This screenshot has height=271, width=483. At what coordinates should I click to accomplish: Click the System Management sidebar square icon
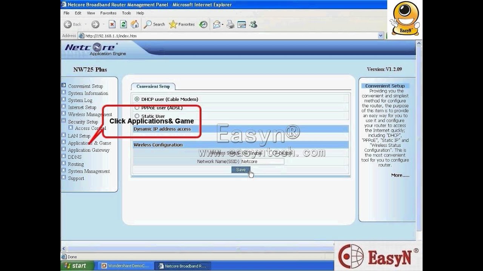point(64,171)
